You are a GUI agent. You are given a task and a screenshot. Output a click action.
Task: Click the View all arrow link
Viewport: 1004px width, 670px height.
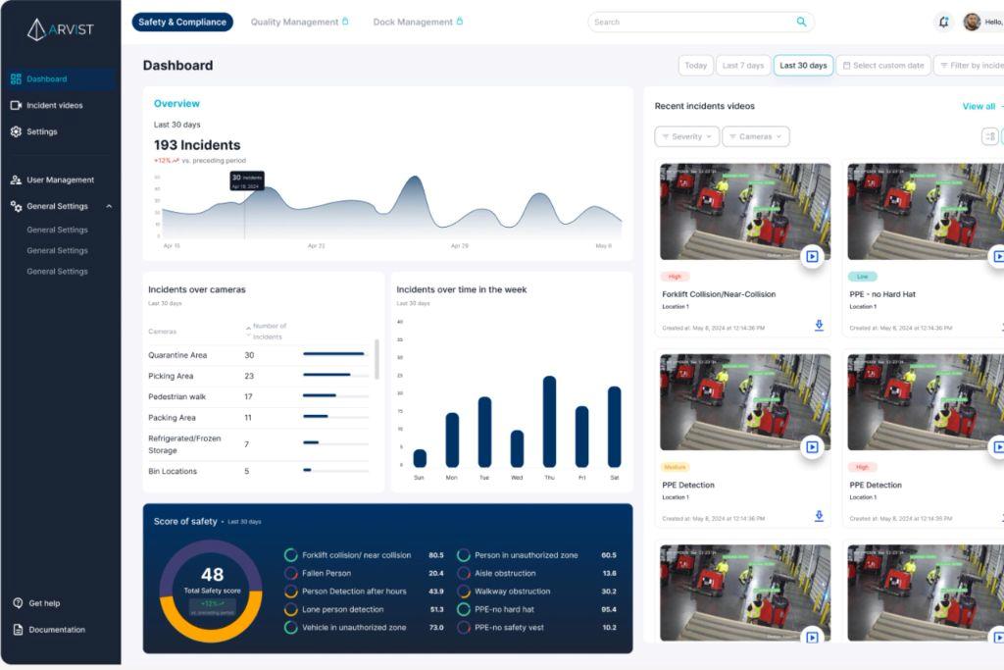tap(982, 106)
